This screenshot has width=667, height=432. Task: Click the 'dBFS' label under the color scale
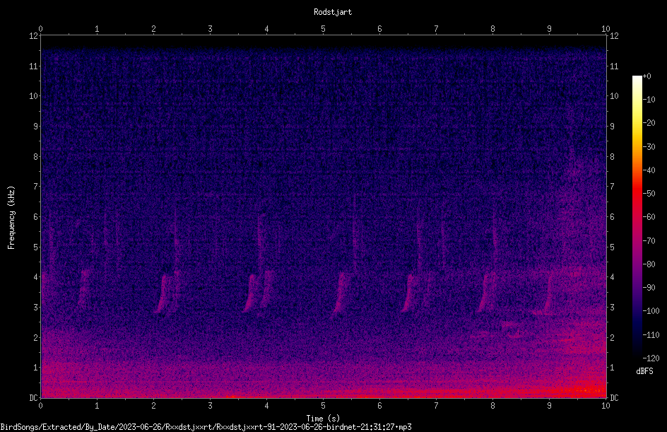pyautogui.click(x=644, y=371)
